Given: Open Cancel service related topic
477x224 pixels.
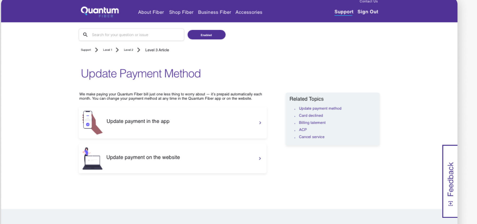Looking at the screenshot, I should tap(311, 137).
